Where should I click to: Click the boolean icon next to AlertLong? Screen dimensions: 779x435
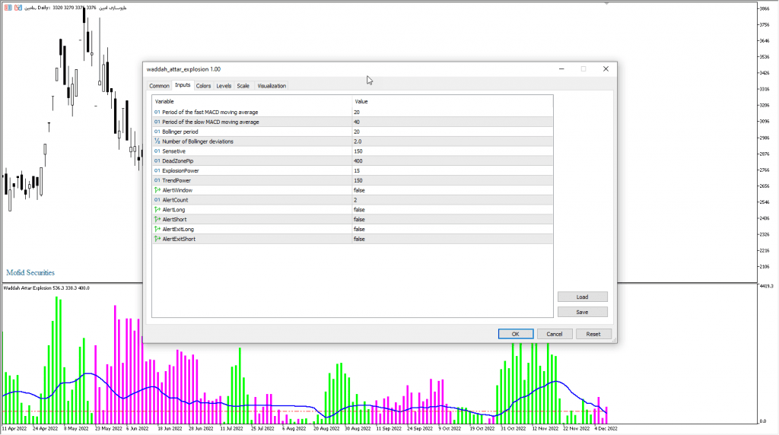point(157,209)
